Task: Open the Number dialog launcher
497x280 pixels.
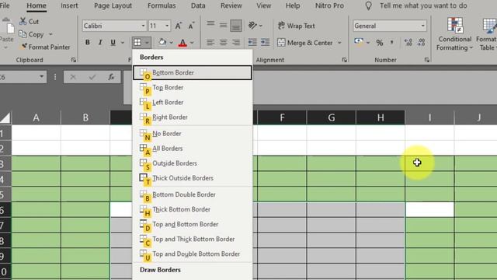Action: click(426, 60)
